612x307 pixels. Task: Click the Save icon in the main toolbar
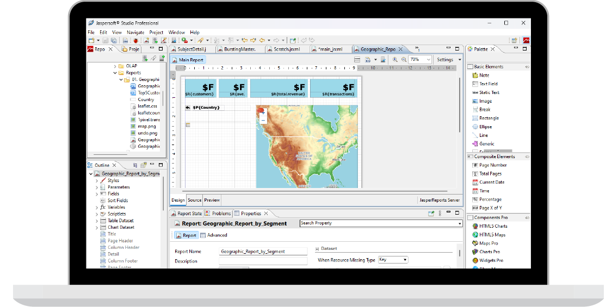point(106,40)
